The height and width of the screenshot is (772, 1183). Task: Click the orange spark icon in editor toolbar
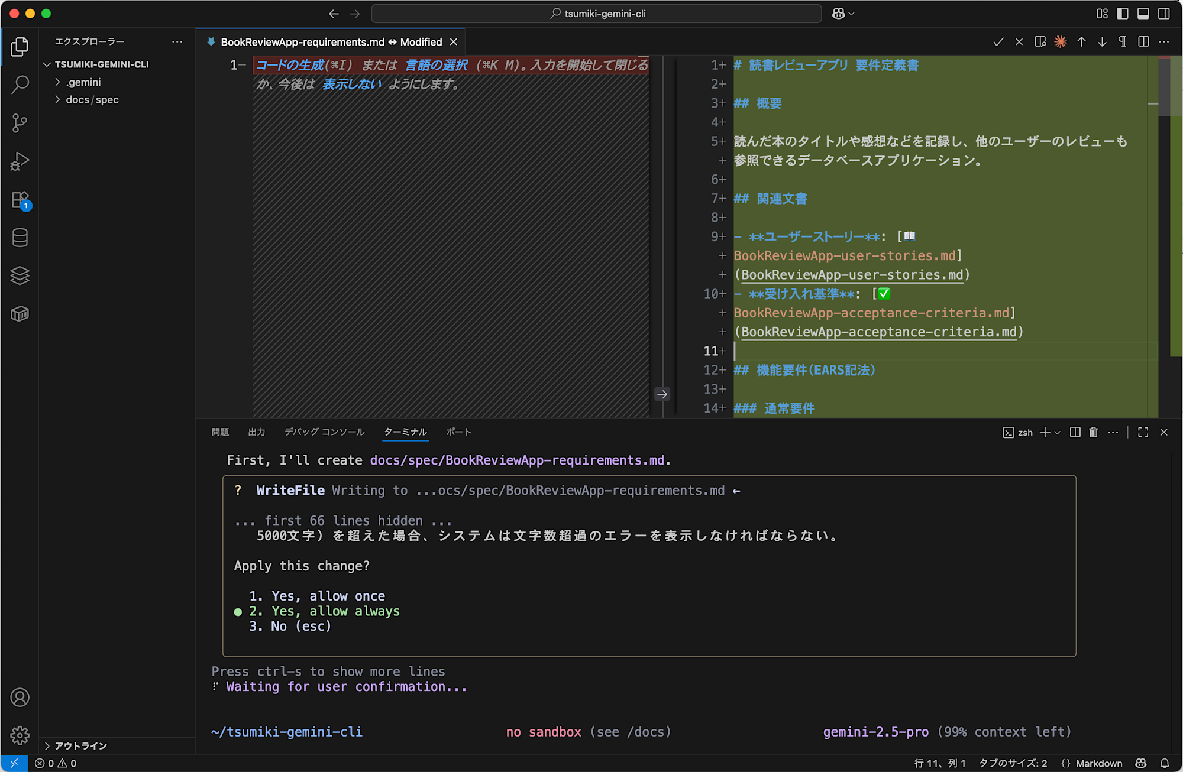click(x=1061, y=42)
